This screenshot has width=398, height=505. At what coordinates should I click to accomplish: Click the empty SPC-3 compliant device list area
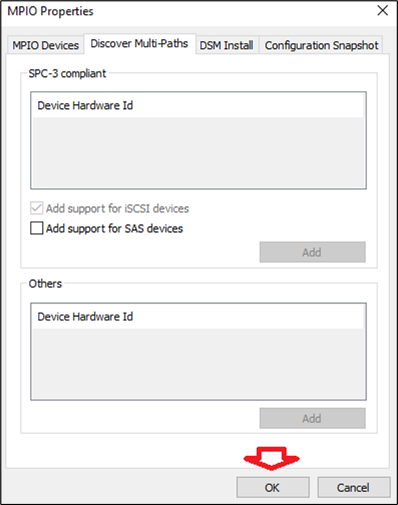coord(198,153)
